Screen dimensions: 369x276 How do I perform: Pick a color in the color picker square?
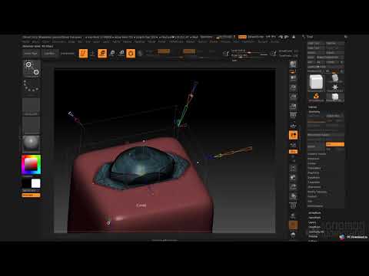(x=31, y=164)
